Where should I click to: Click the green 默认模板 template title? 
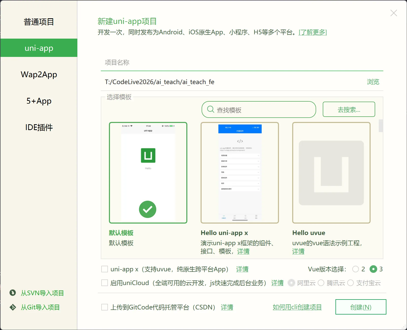tap(121, 233)
